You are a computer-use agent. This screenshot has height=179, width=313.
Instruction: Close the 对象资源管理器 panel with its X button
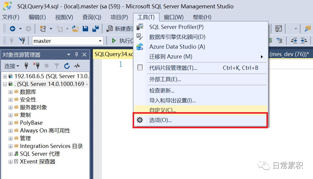[85, 54]
